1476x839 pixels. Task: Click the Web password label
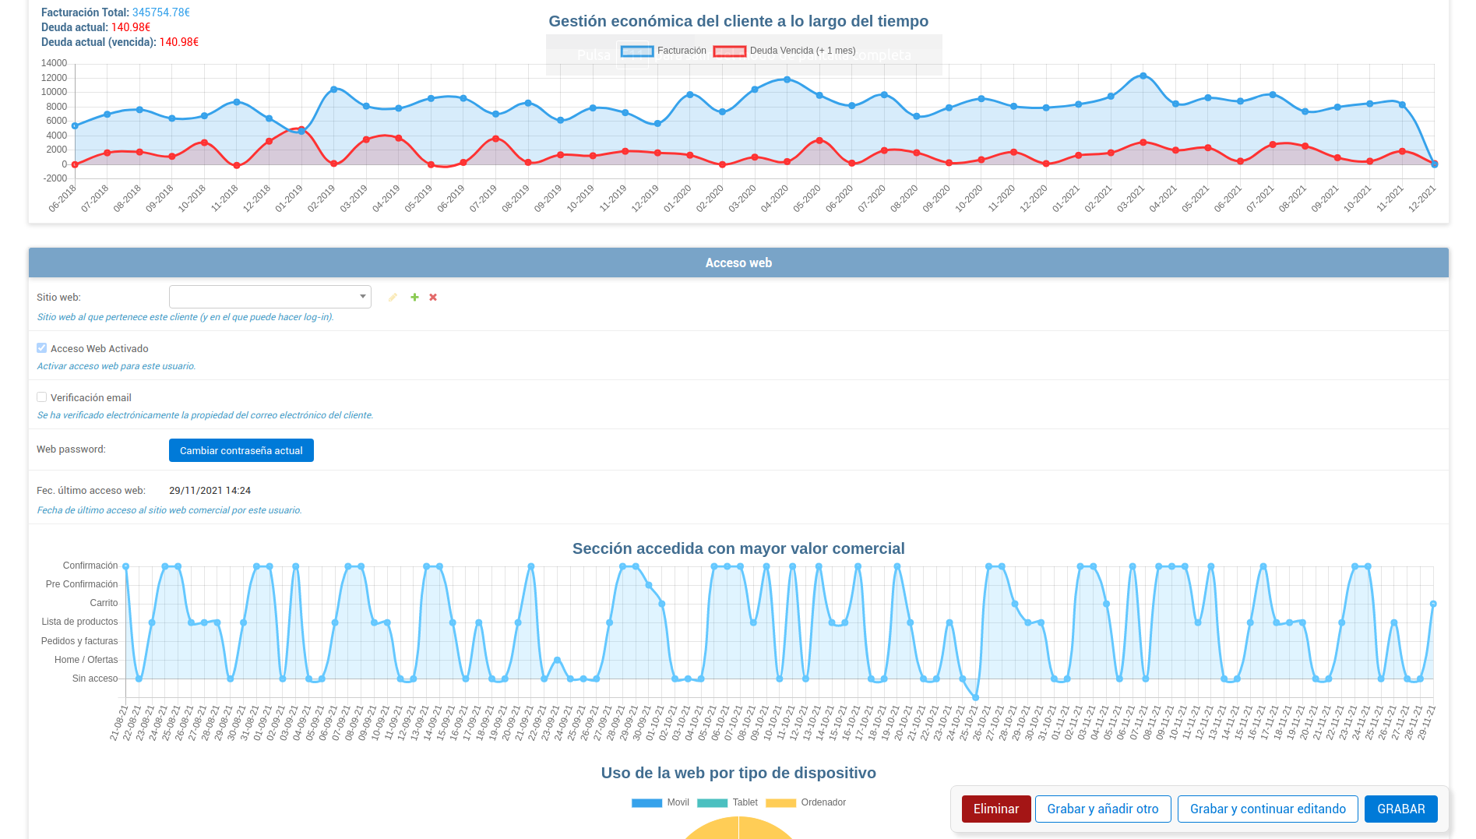[x=71, y=449]
